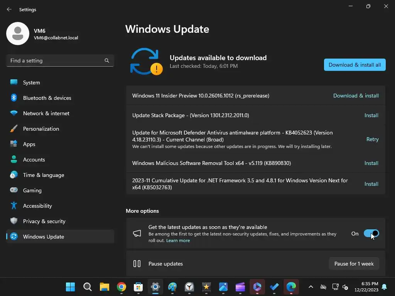Click the pause icon beside Pause updates

pos(137,264)
